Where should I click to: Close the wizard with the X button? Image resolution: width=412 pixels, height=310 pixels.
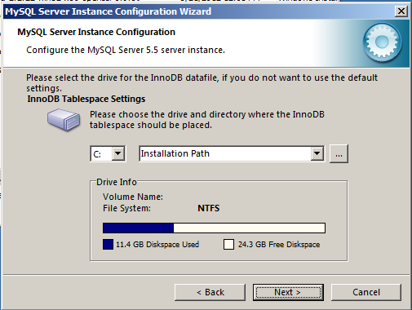[x=401, y=11]
